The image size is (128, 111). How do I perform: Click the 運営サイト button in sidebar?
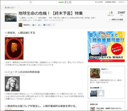pyautogui.click(x=107, y=72)
